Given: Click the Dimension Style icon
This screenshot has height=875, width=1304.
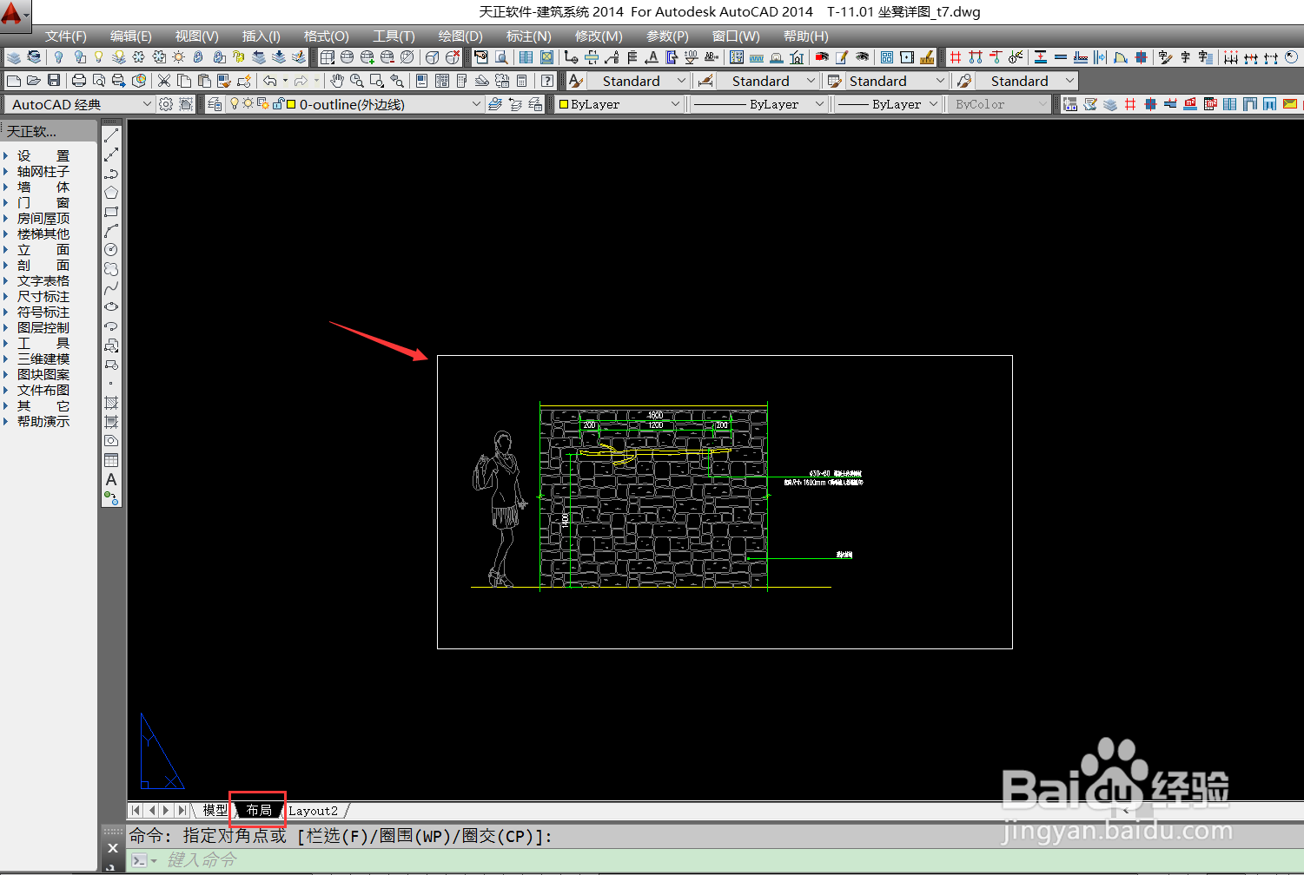Looking at the screenshot, I should [x=706, y=81].
